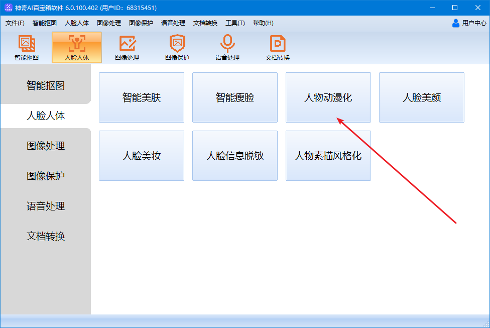Click the app logo in title bar

pos(8,8)
